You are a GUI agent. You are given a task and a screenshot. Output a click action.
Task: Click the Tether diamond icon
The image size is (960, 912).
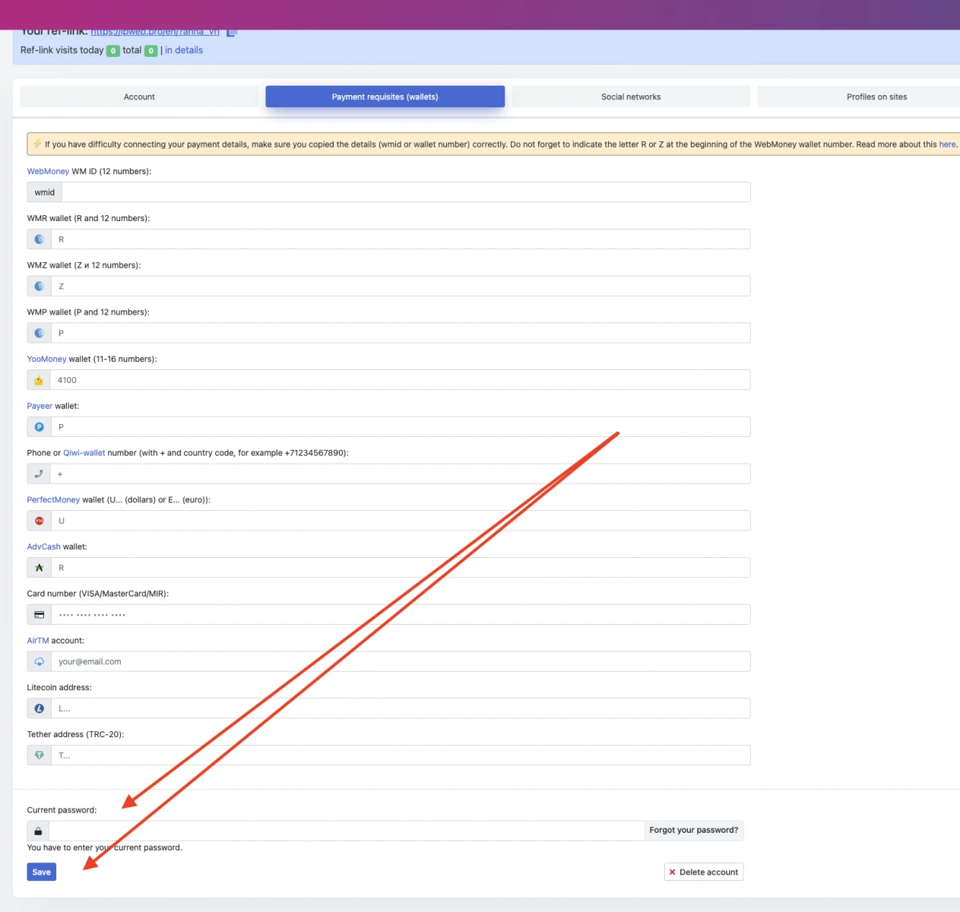tap(39, 755)
